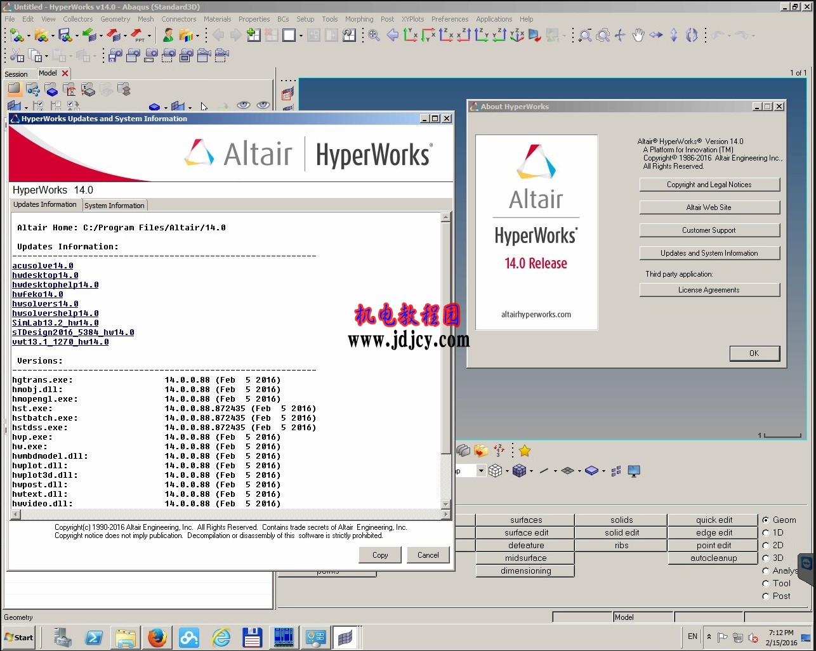
Task: Open the midsurface panel button
Action: click(525, 558)
